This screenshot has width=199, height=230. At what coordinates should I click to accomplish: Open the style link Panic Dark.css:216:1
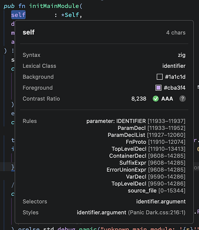[157, 212]
